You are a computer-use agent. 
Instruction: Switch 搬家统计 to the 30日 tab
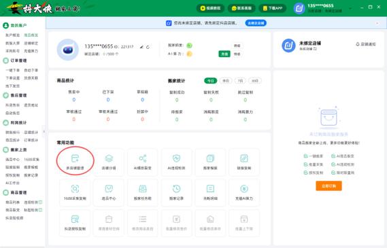[255, 81]
